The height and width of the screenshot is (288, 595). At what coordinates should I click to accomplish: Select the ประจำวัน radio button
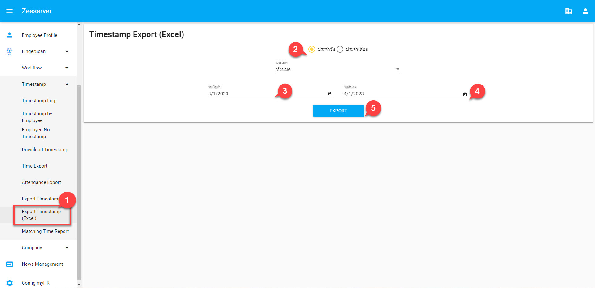(x=312, y=49)
